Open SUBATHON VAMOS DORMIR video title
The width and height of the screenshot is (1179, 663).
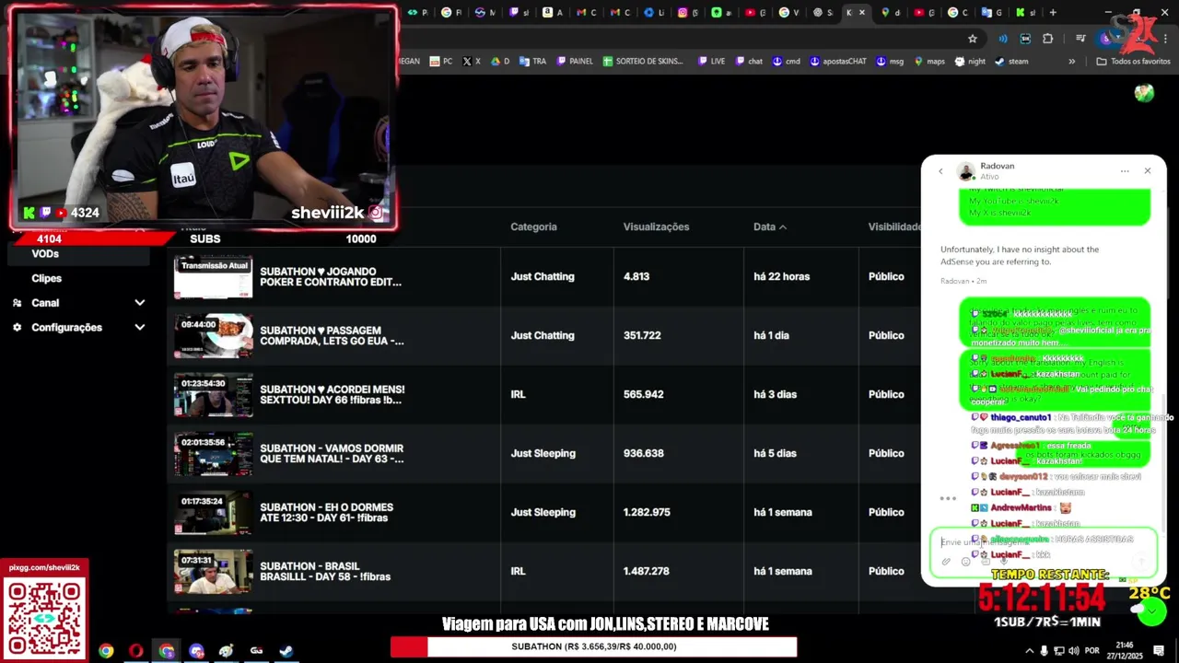point(332,454)
